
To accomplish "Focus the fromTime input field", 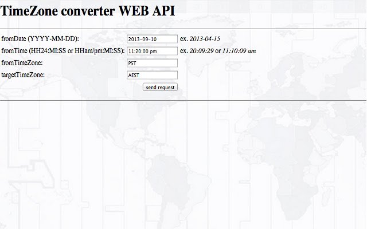I will 152,51.
